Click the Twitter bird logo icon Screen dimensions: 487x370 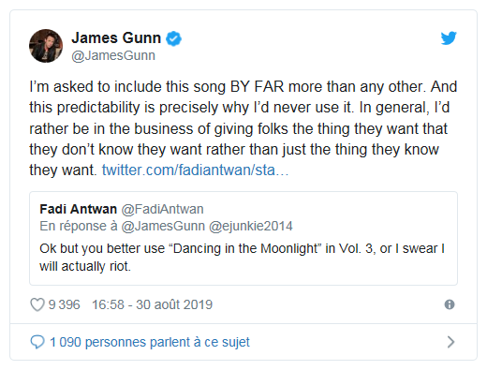449,38
